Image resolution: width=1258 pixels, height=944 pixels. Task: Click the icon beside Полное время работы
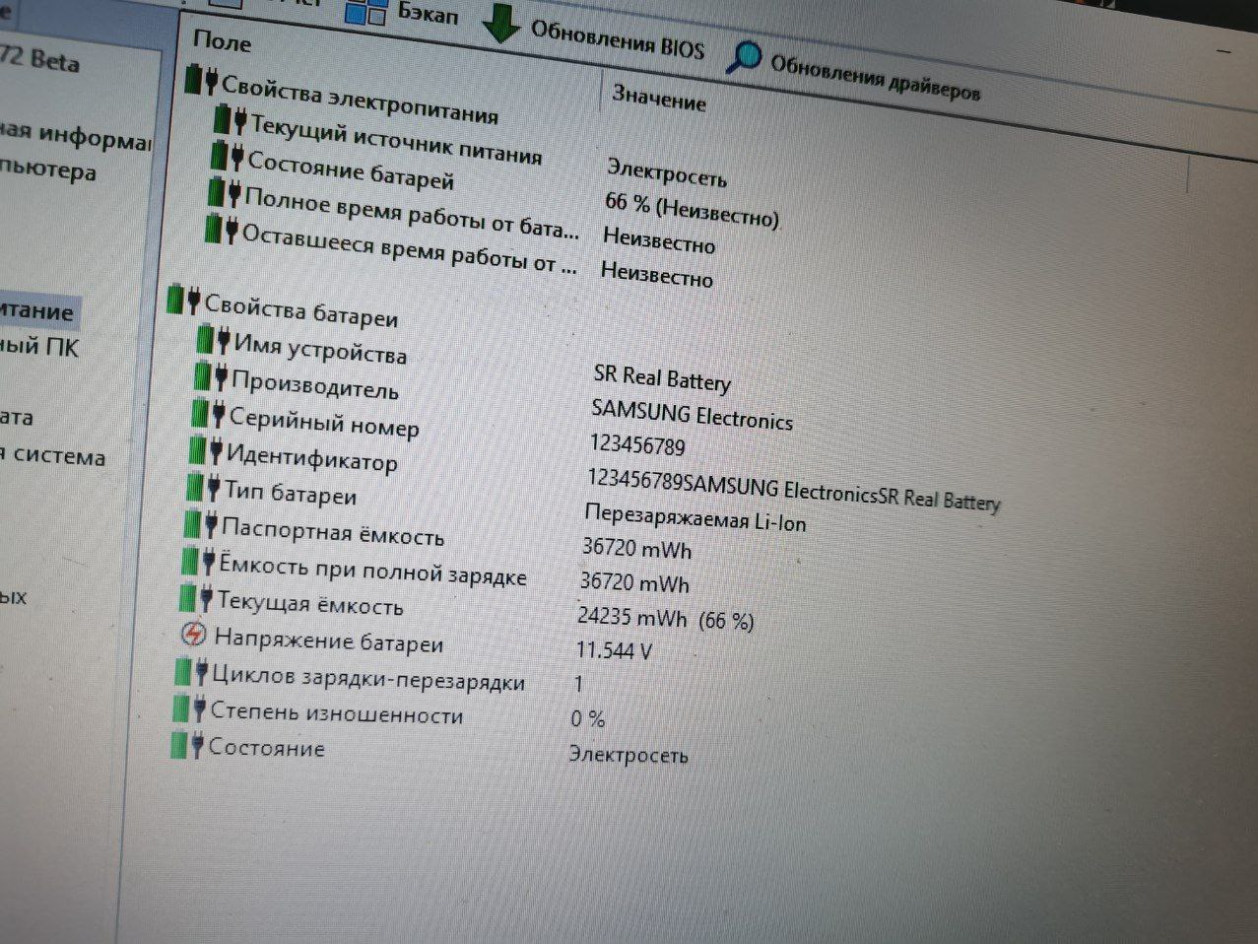[x=225, y=192]
